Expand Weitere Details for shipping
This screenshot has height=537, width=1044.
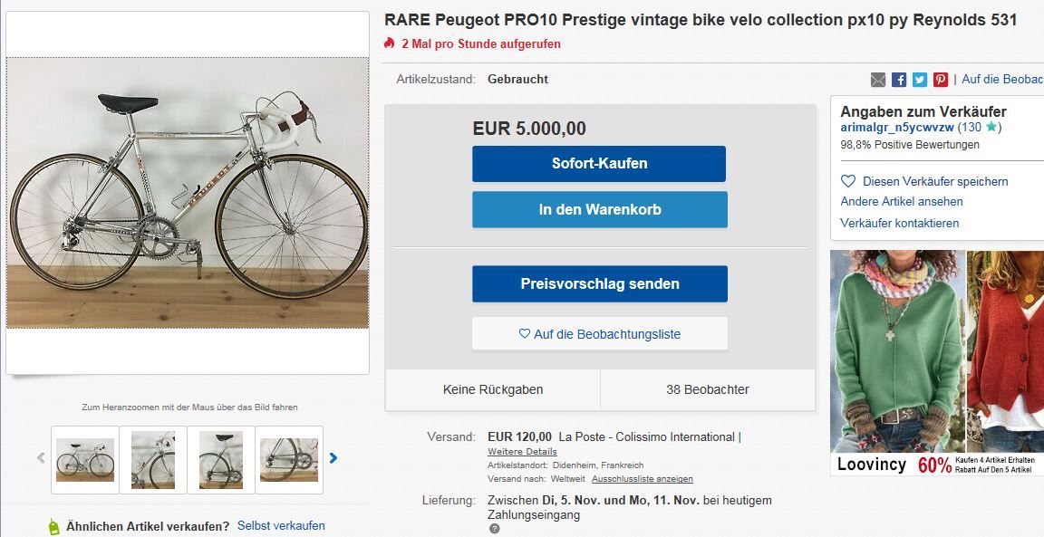coord(522,451)
